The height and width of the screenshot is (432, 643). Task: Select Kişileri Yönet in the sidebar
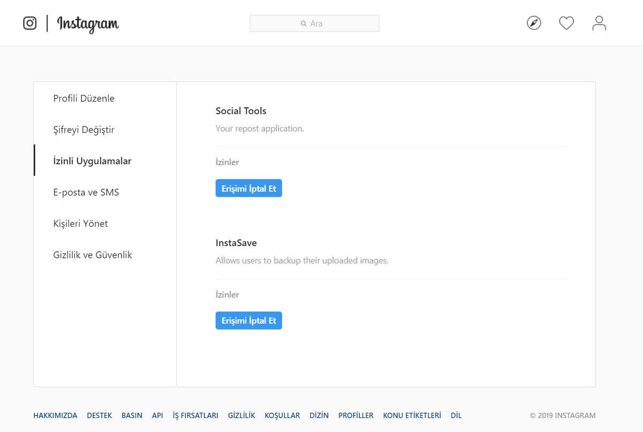[80, 224]
